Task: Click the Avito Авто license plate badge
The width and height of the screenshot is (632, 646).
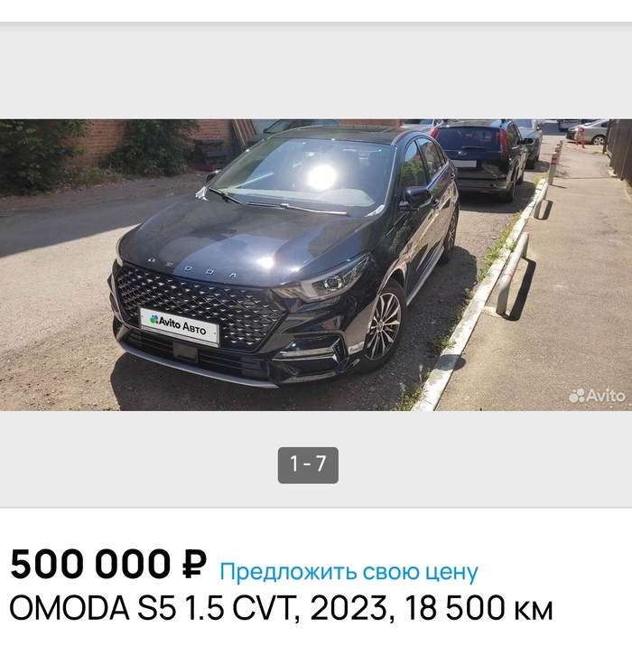Action: tap(179, 326)
